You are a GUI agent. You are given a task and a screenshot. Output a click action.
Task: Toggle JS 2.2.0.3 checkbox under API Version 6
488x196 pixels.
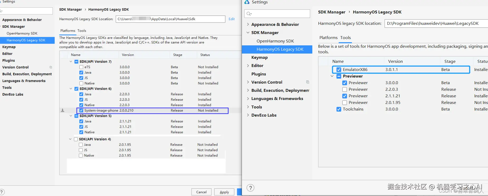point(81,100)
